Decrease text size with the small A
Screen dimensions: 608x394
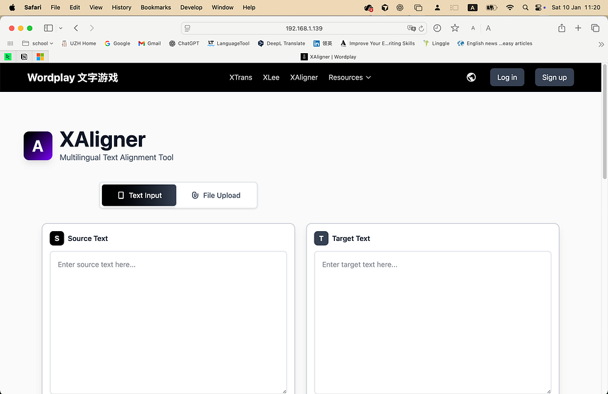coord(472,28)
